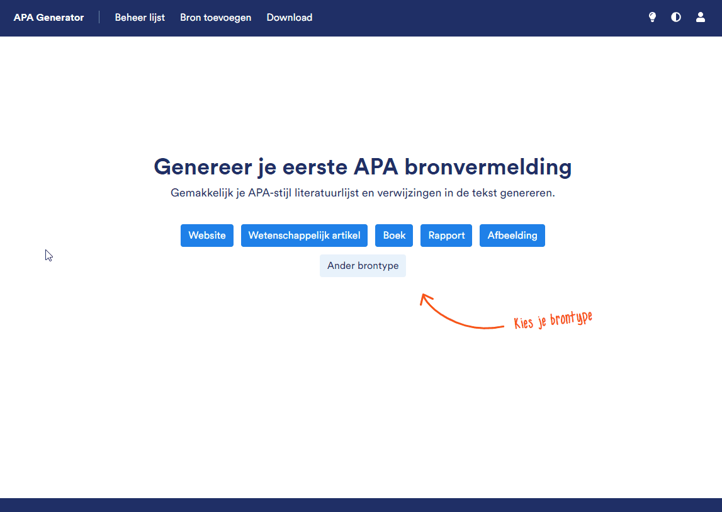Open the lightbulb tips icon
Screen dimensions: 722x512
tap(652, 18)
